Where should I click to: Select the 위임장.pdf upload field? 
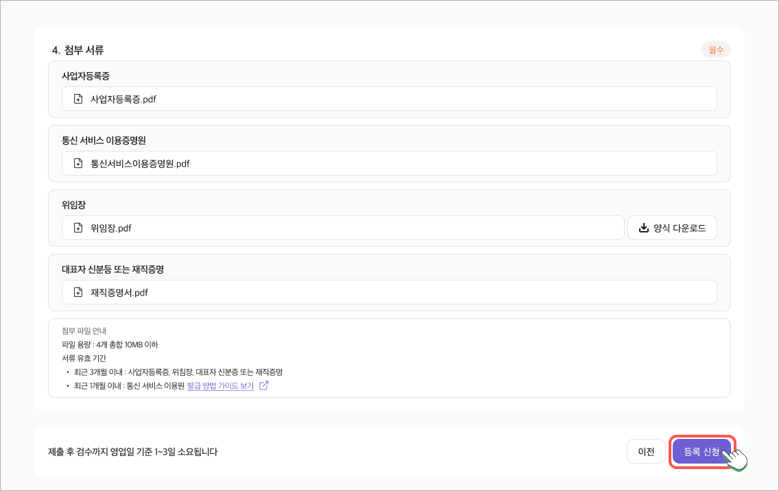[x=343, y=228]
